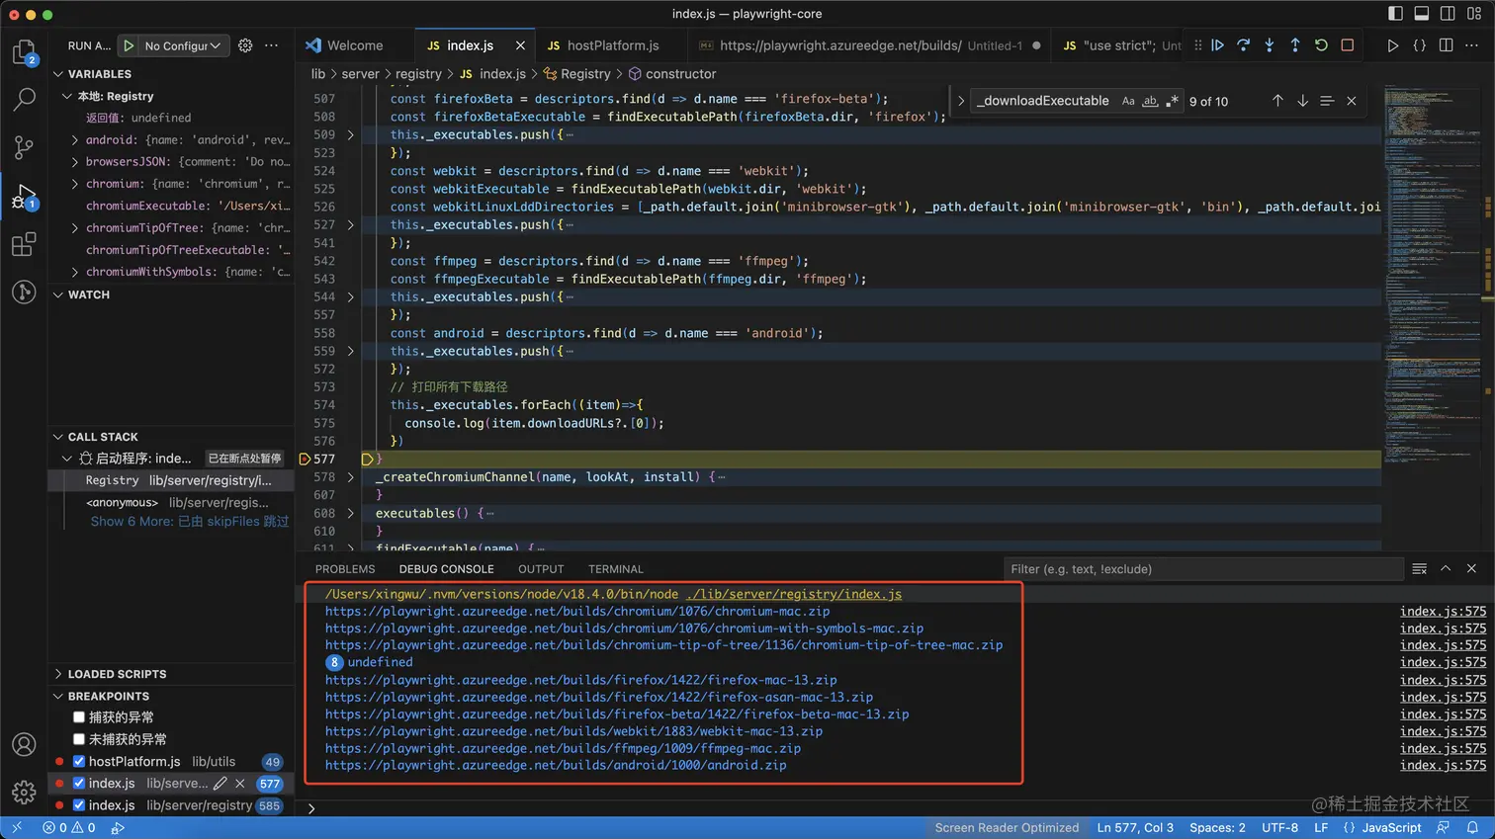The height and width of the screenshot is (839, 1495).
Task: Open the TERMINAL panel tab
Action: tap(615, 569)
